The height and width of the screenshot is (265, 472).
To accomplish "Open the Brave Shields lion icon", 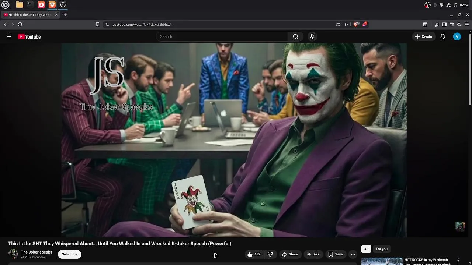I will [356, 24].
